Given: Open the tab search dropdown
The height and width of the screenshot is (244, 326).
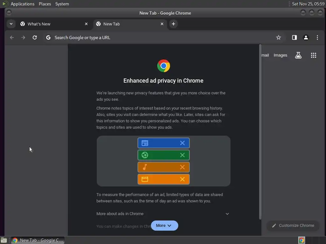Looking at the screenshot, I should [11, 24].
